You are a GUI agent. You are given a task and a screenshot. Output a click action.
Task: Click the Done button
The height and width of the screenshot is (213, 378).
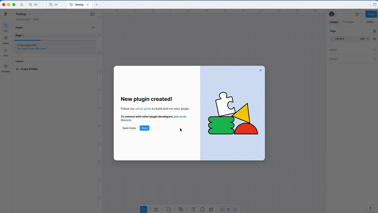coord(144,128)
